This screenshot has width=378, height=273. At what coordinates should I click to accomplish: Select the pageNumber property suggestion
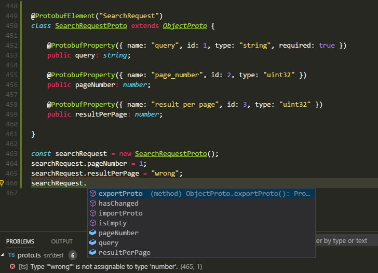(x=201, y=233)
